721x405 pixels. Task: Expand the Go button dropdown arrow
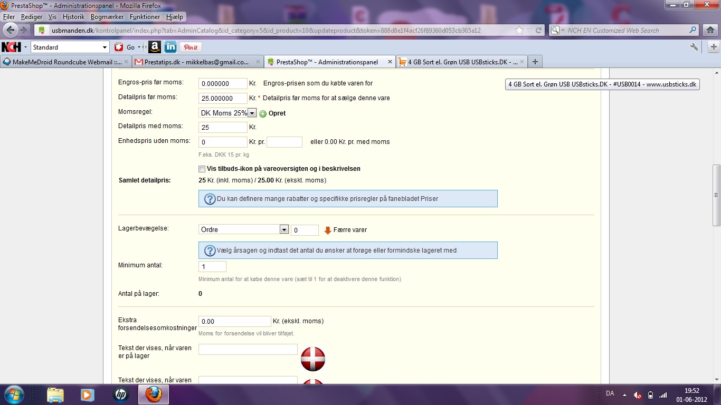139,47
